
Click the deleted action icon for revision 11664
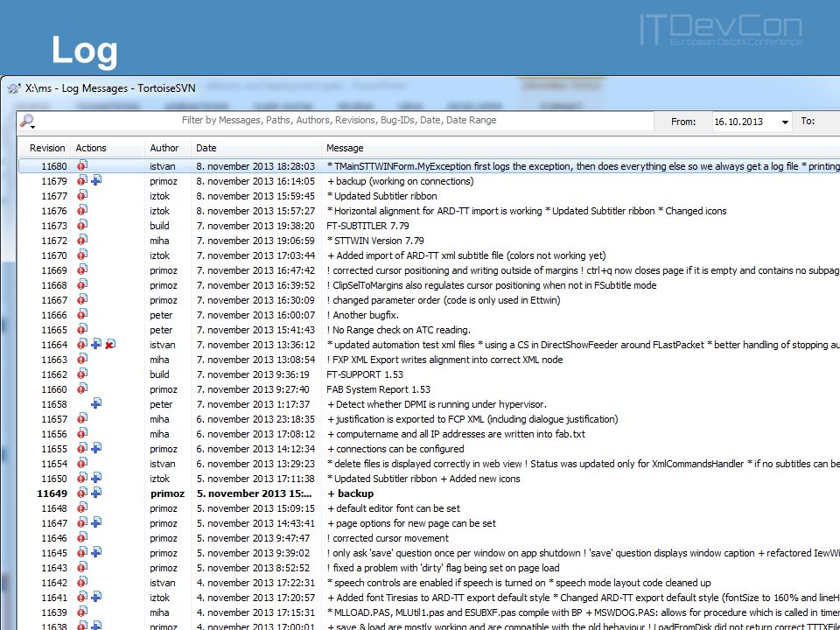pyautogui.click(x=110, y=345)
